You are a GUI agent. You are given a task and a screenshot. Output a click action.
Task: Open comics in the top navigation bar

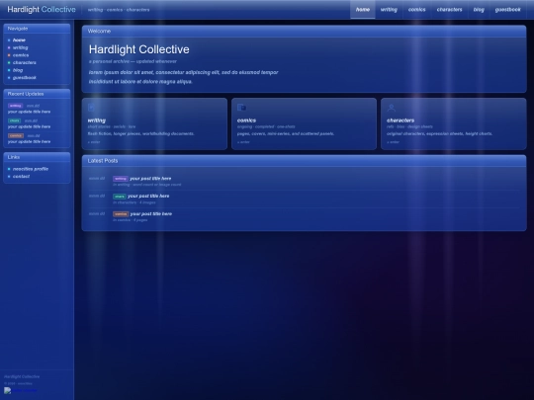(x=417, y=10)
